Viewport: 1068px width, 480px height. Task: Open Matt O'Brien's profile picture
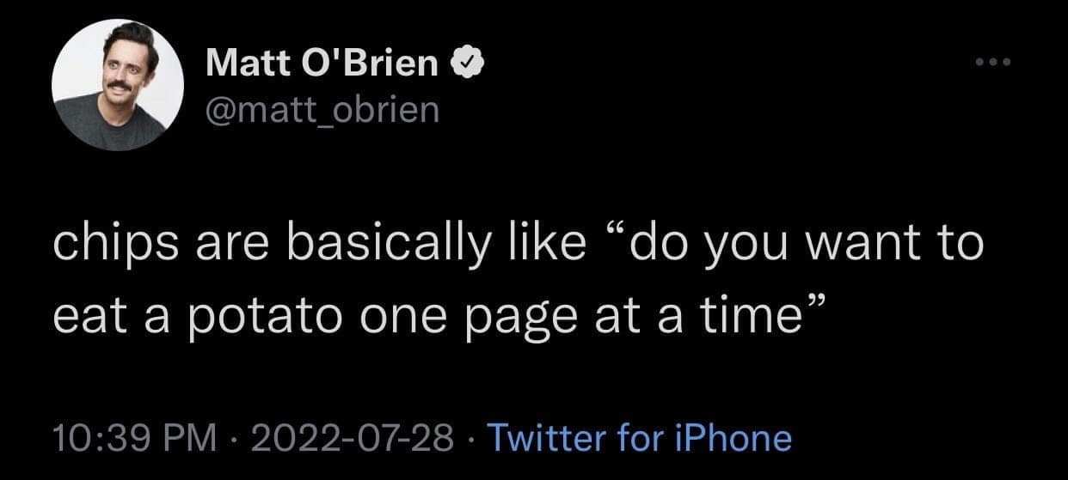pyautogui.click(x=118, y=87)
